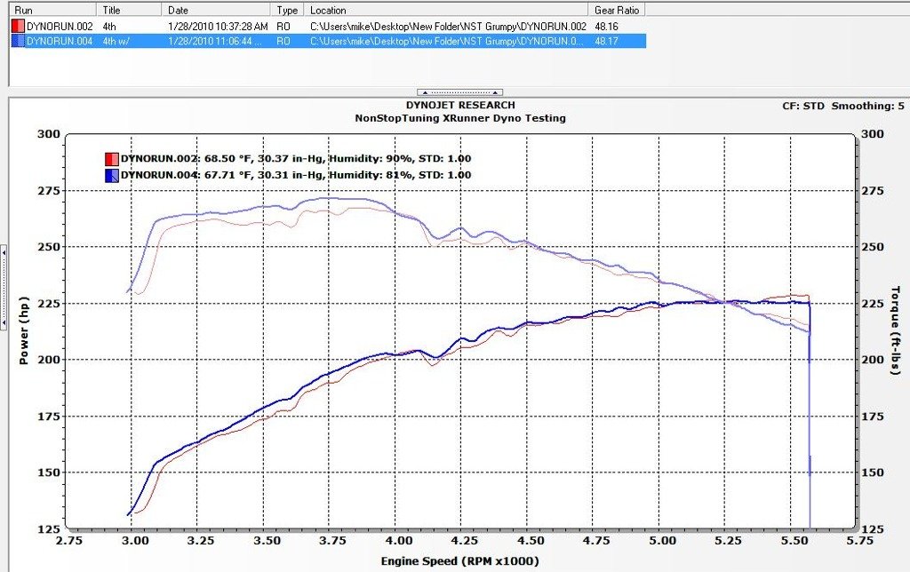
Task: Click the '4th' title of DYNORUN.002
Action: (109, 26)
